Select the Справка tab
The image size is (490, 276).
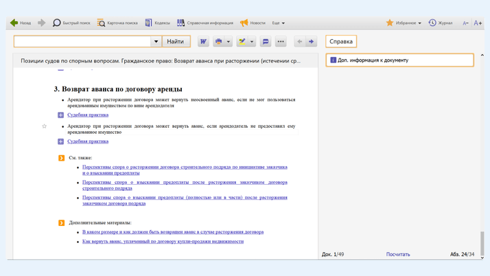341,42
